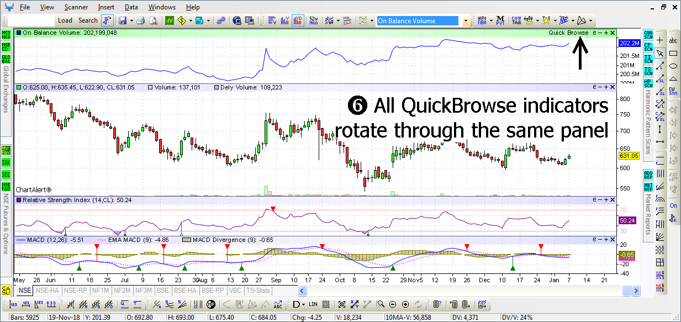Close the Relative Strength Index panel

613,199
